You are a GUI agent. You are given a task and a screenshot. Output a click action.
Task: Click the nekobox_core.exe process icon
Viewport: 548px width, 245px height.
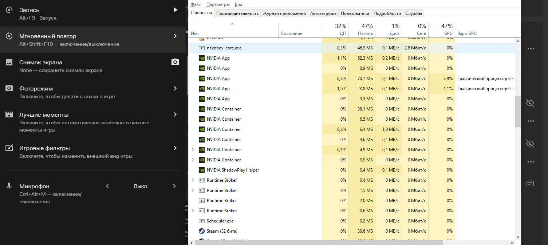point(202,48)
